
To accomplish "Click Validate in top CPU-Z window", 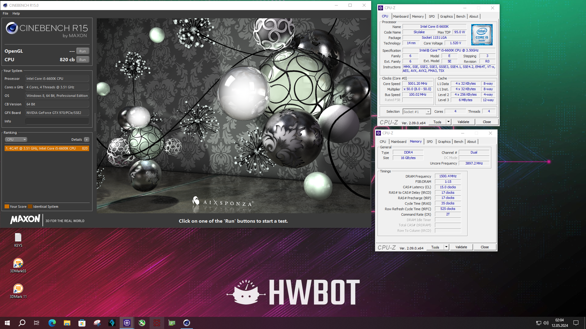I will (463, 122).
